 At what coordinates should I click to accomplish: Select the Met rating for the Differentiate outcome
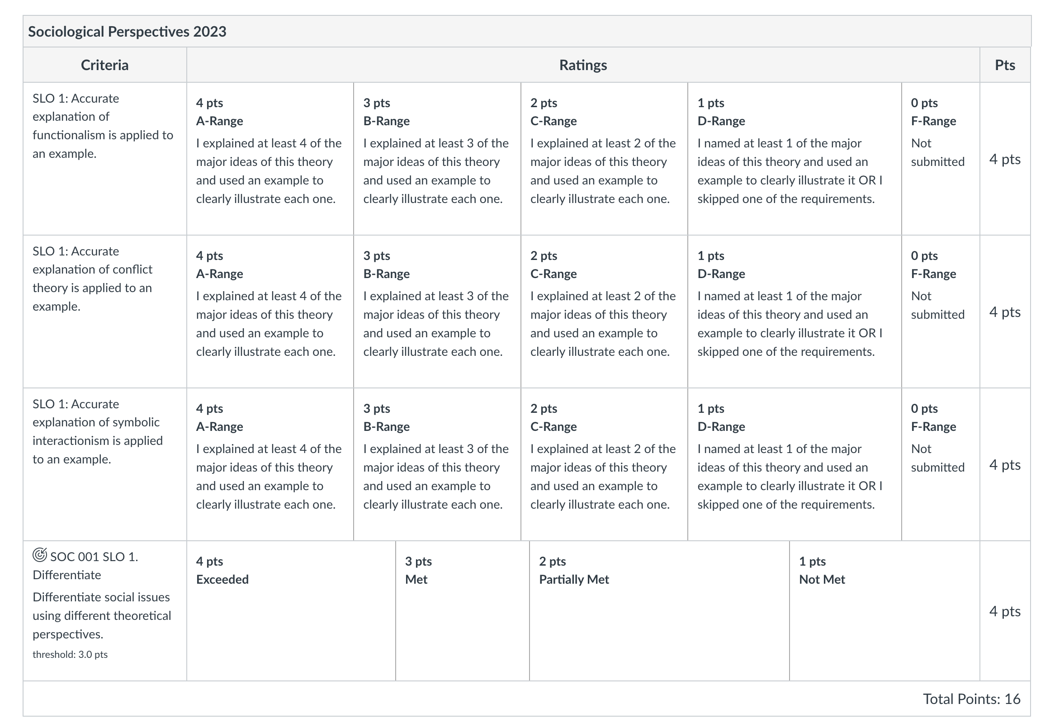[463, 611]
